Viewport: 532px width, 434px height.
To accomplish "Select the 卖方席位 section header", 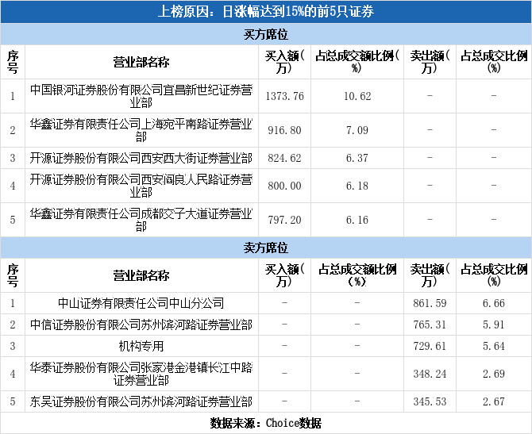I will tap(266, 248).
